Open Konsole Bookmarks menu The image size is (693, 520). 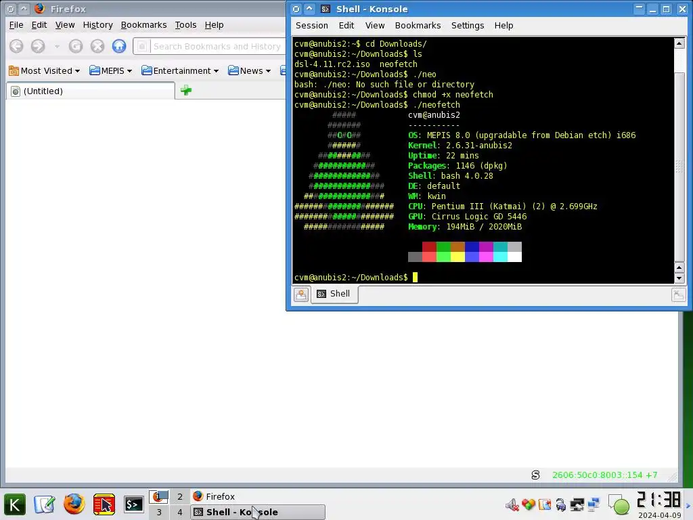[x=418, y=26]
